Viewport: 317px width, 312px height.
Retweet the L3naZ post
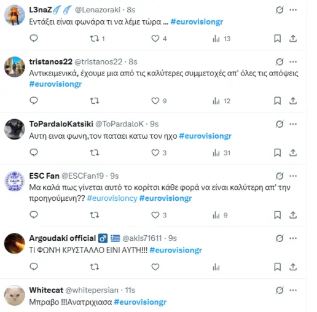tap(95, 38)
